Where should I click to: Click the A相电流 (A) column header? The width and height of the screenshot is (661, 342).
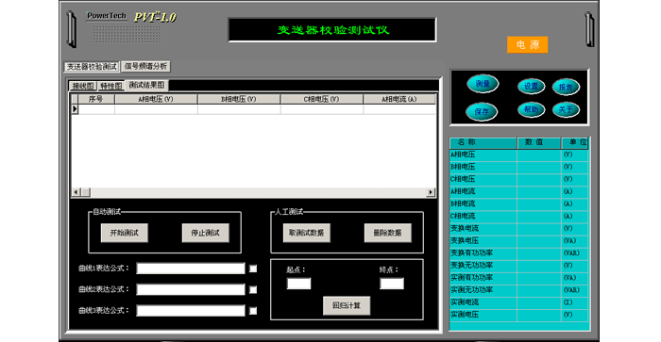point(398,99)
